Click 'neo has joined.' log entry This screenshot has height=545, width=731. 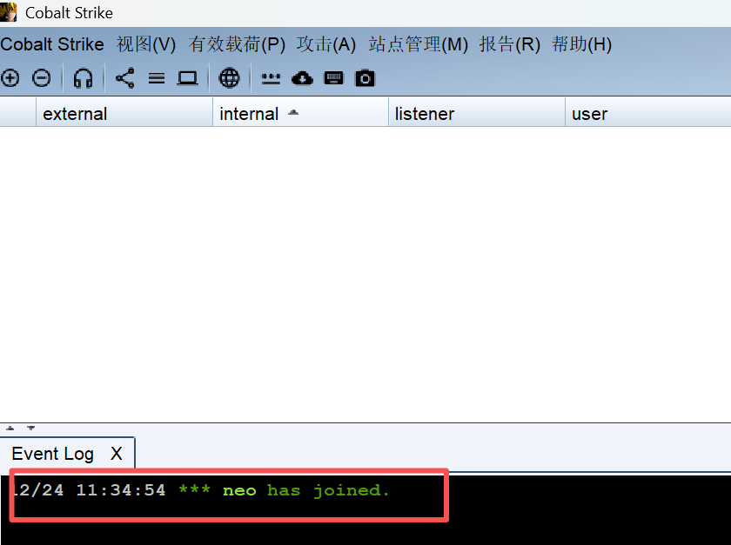point(305,490)
